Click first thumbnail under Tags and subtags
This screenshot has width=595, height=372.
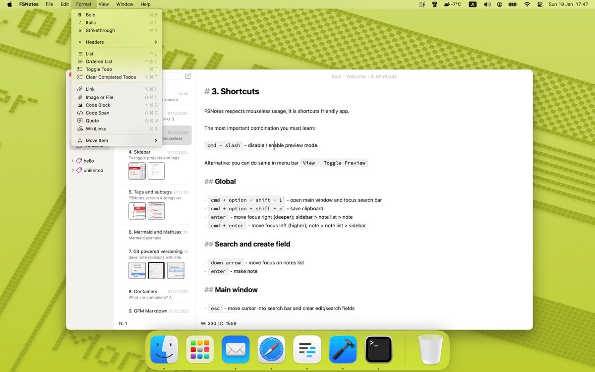coord(137,211)
